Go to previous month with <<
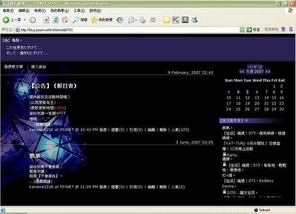 (x=242, y=71)
